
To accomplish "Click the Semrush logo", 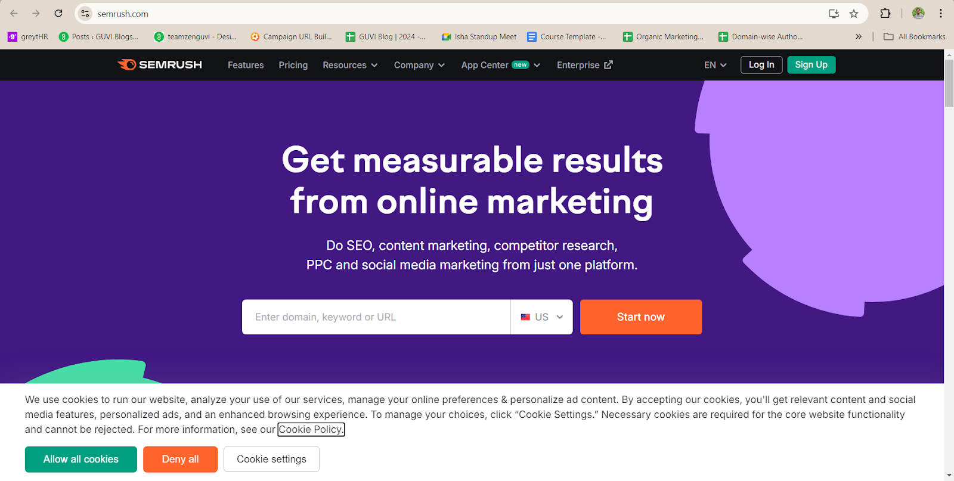I will pyautogui.click(x=160, y=64).
